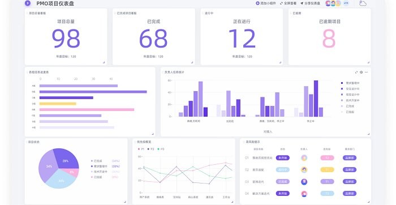Click the light blue priority pill in row 04
396x205 pixels.
tap(327, 193)
